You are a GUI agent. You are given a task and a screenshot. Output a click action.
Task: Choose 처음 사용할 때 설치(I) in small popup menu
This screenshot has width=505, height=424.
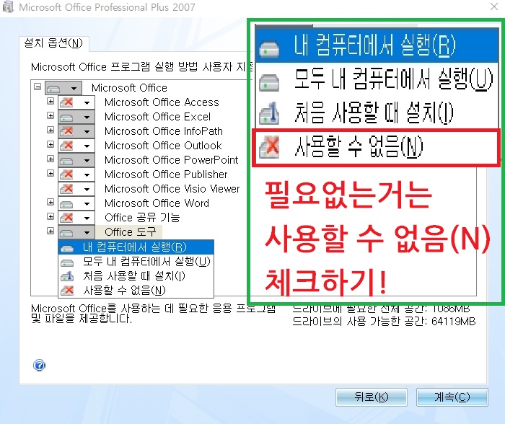(x=136, y=276)
